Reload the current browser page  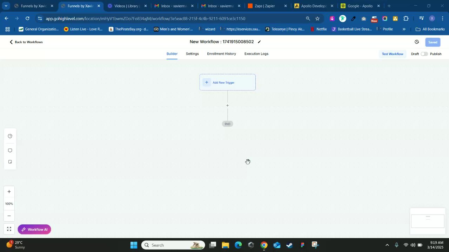pyautogui.click(x=27, y=19)
